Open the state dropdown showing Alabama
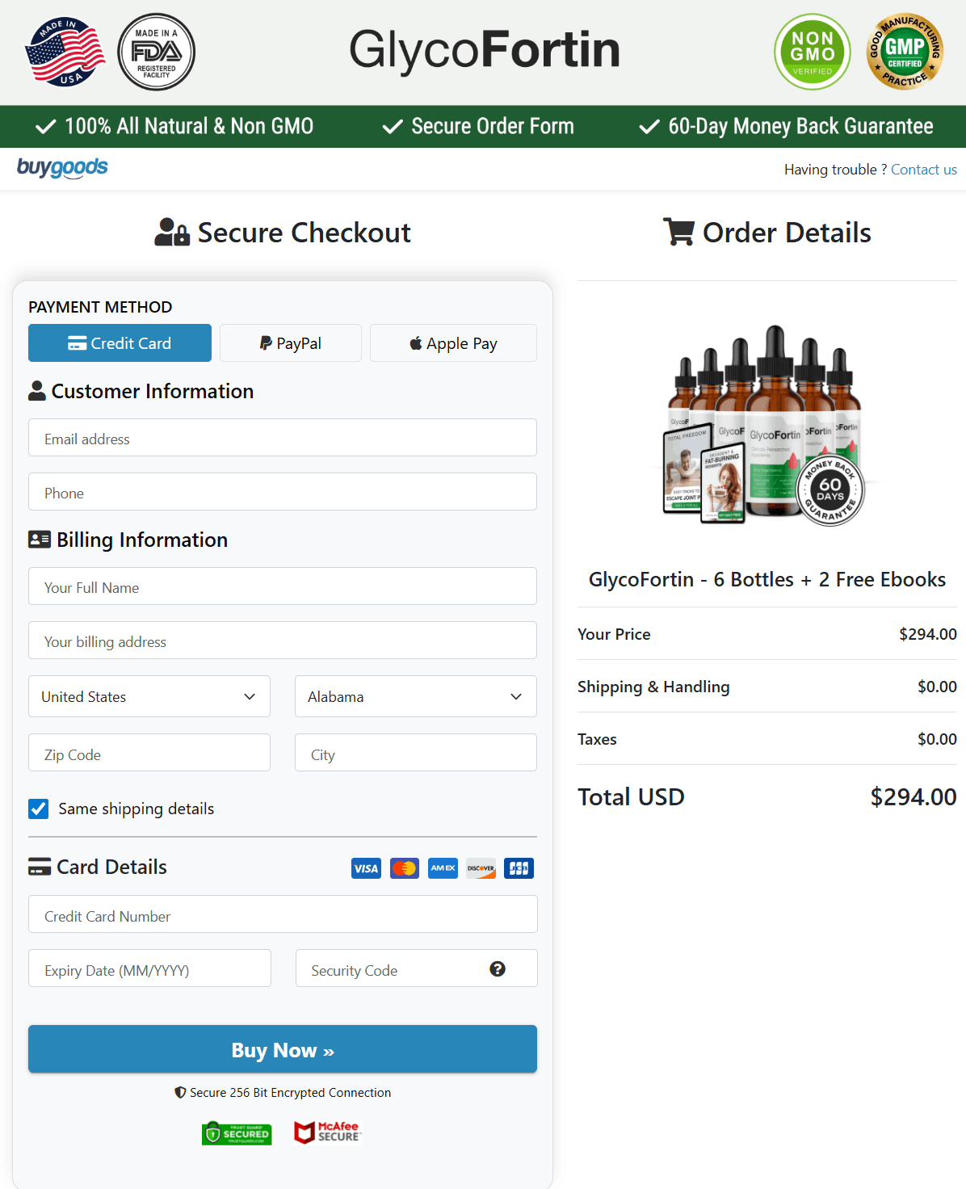The width and height of the screenshot is (966, 1189). pos(415,695)
